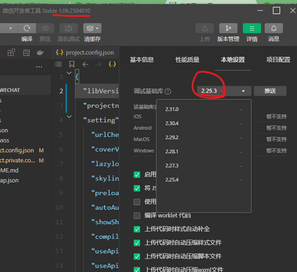Image resolution: width=297 pixels, height=272 pixels.
Task: Select version 2.30.4 from list
Action: [204, 124]
